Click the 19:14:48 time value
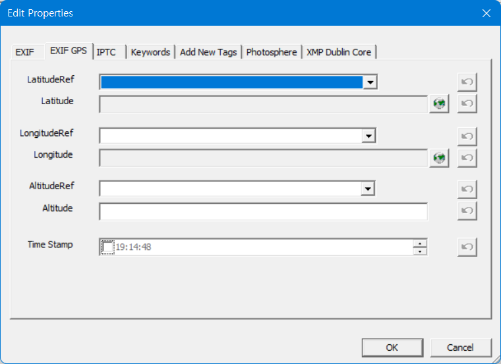Image resolution: width=501 pixels, height=364 pixels. [x=133, y=247]
